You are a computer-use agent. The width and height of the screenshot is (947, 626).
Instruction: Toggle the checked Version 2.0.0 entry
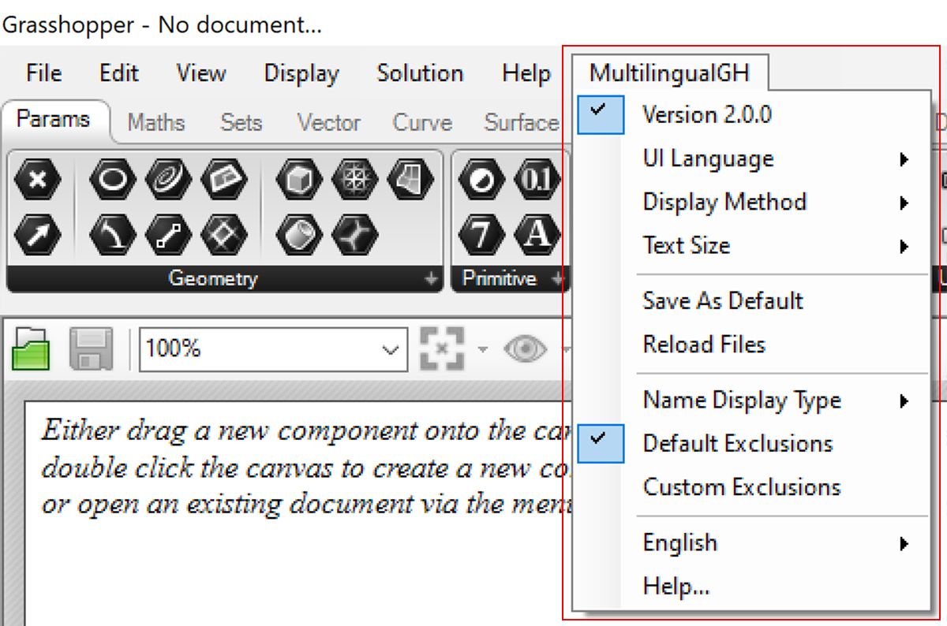click(x=752, y=115)
